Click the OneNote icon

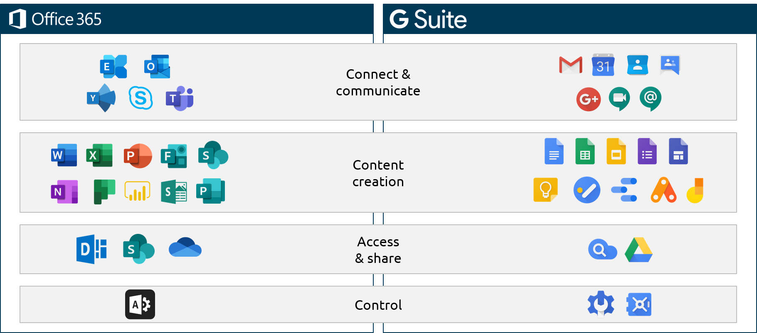coord(64,192)
